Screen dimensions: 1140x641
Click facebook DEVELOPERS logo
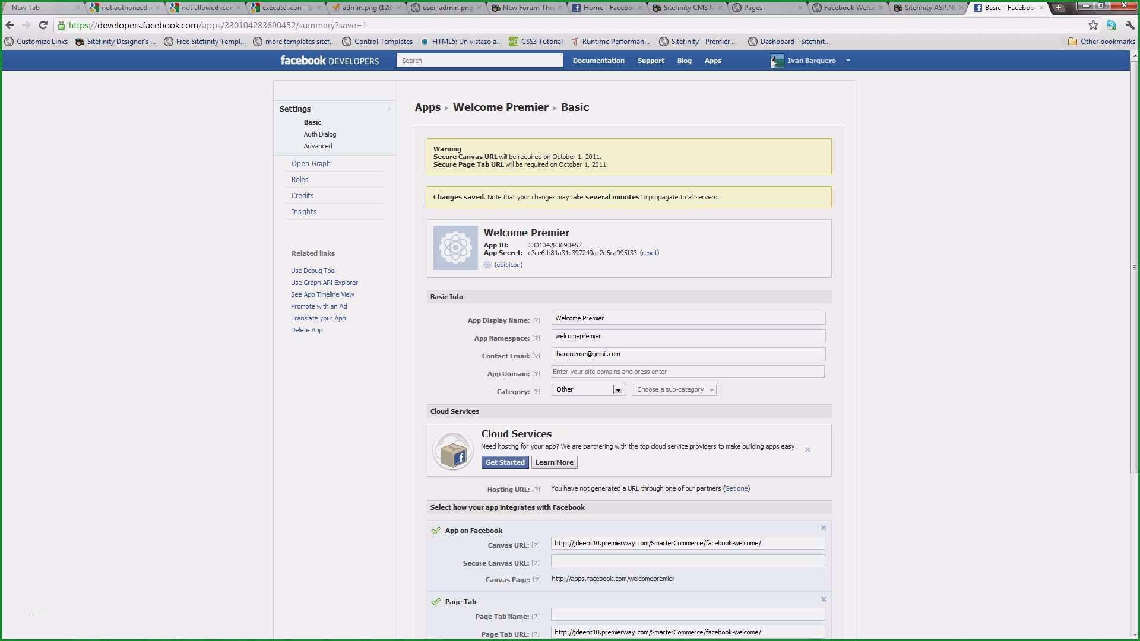(330, 61)
